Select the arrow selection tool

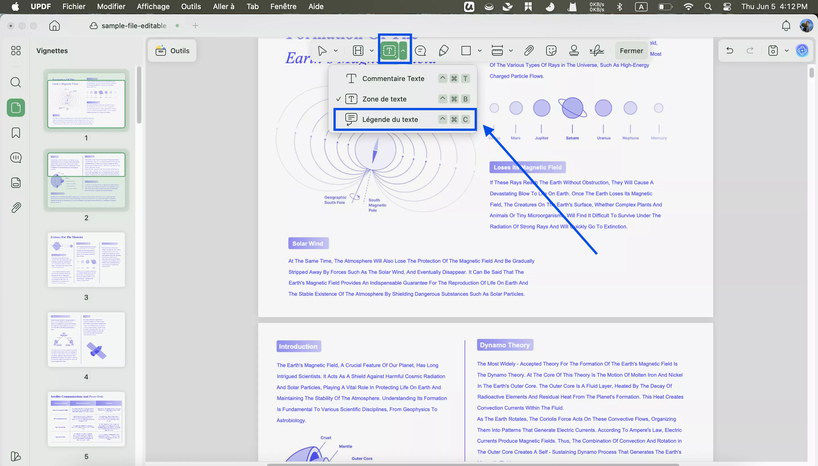322,51
